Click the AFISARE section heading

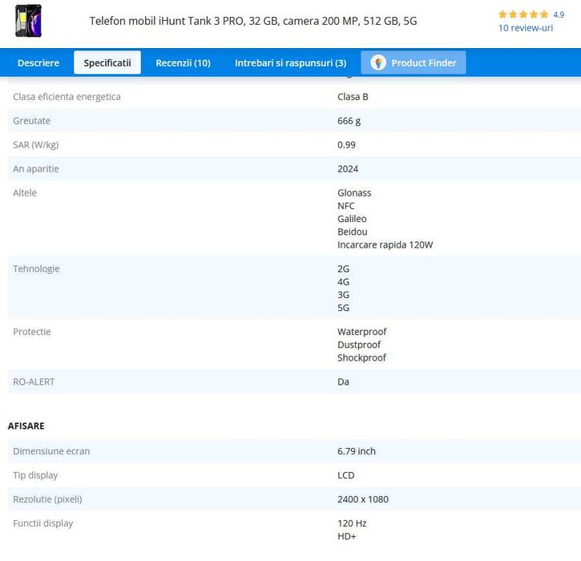(x=26, y=426)
